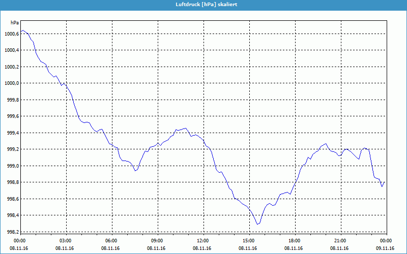Select the 15:00 time label
Screen dimensions: 407x254
249,241
